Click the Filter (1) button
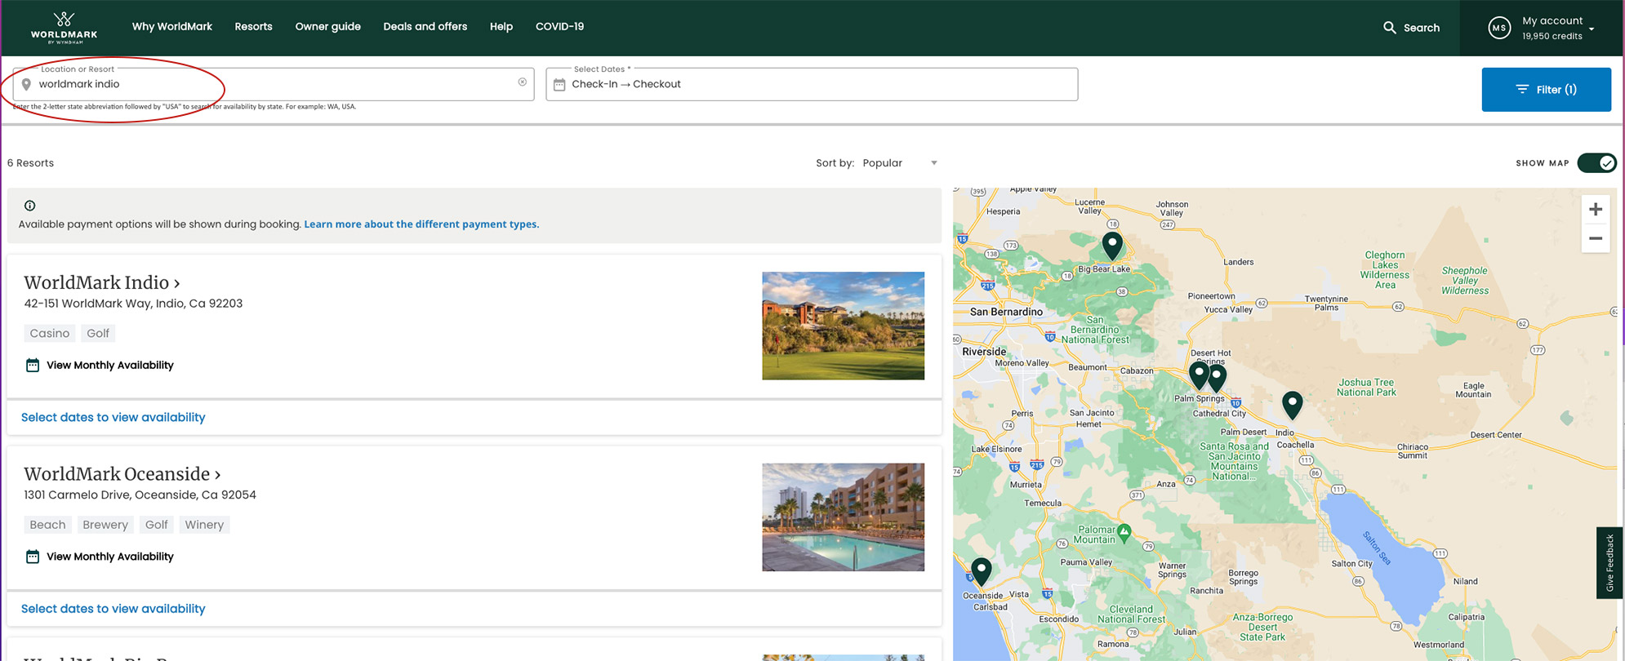Image resolution: width=1625 pixels, height=661 pixels. 1546,90
